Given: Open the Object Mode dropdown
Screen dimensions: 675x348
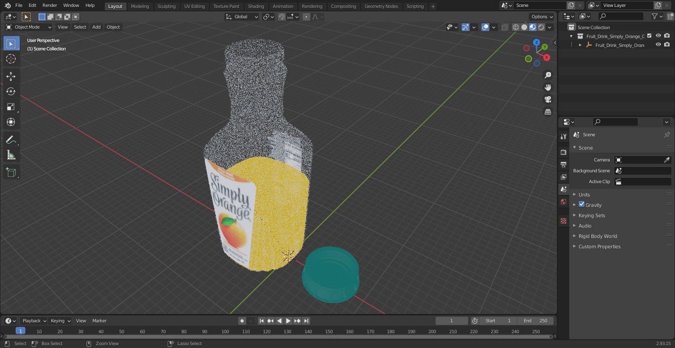Looking at the screenshot, I should pyautogui.click(x=29, y=27).
